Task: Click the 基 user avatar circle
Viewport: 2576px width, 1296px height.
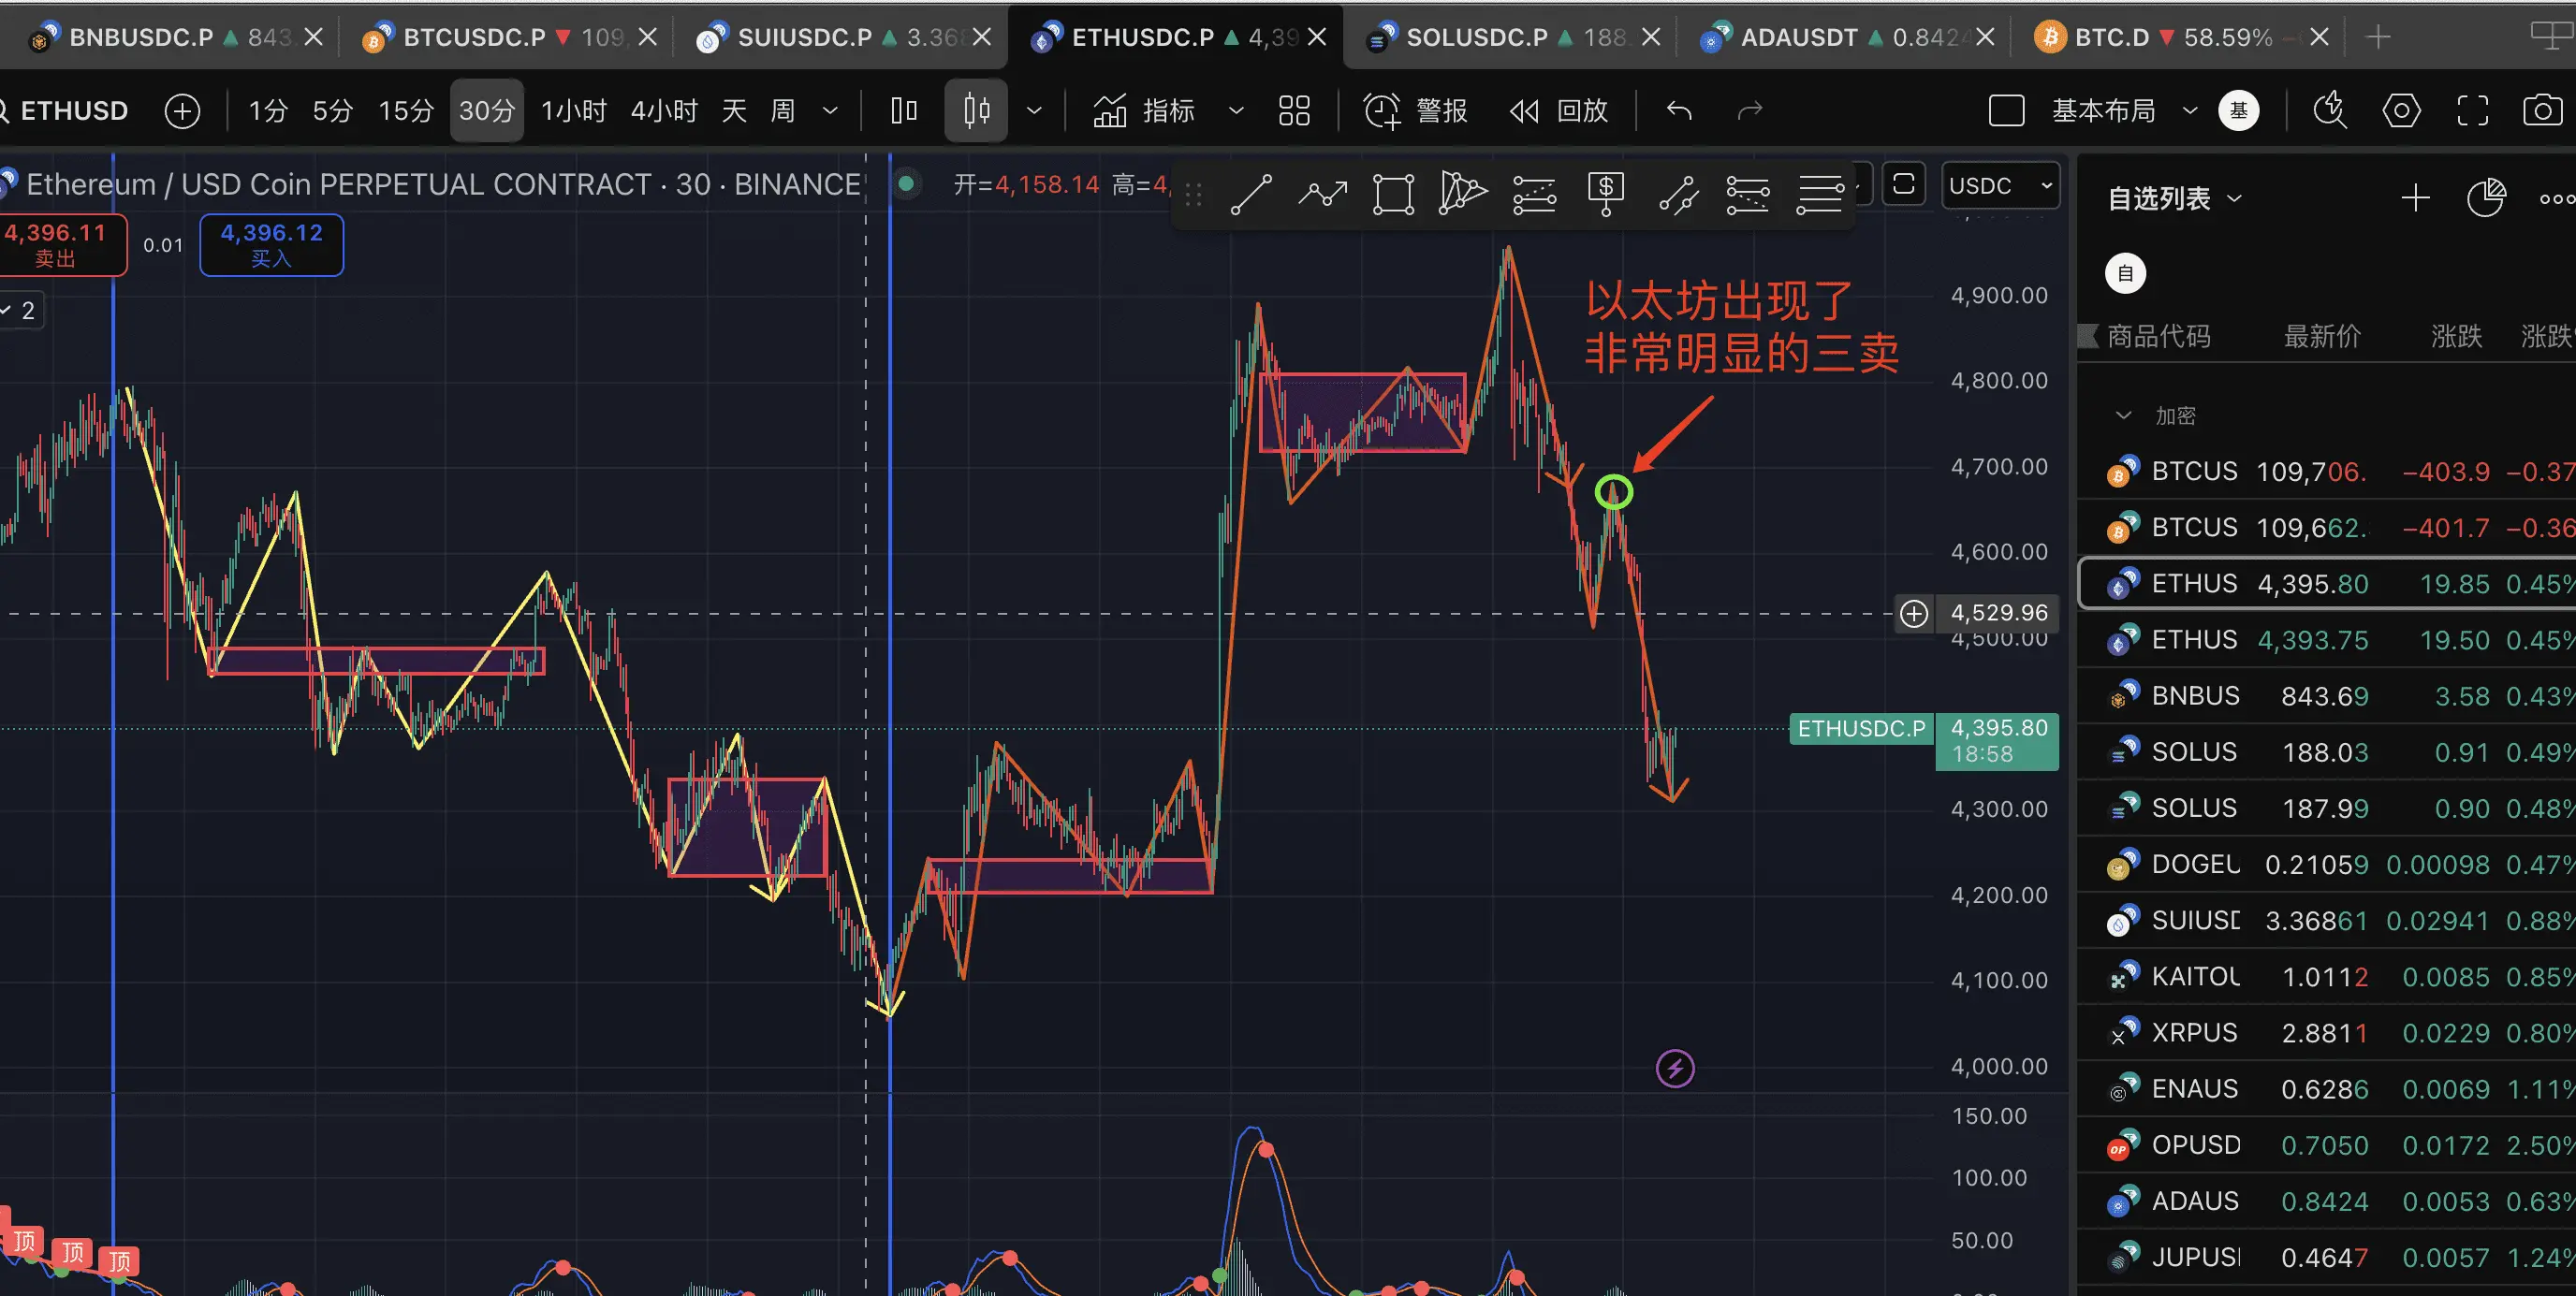Action: click(x=2238, y=110)
